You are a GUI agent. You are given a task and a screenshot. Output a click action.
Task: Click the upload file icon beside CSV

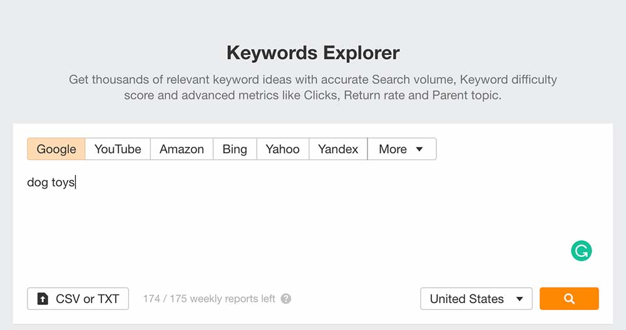[43, 299]
